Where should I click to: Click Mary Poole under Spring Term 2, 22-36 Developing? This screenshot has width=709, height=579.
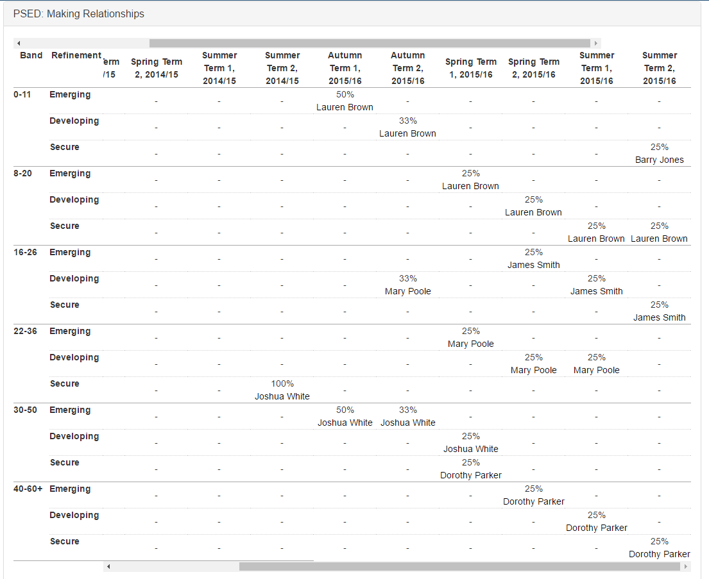pos(534,370)
